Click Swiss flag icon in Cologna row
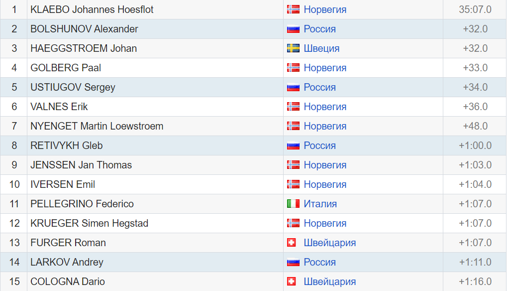The width and height of the screenshot is (507, 291). coord(292,282)
